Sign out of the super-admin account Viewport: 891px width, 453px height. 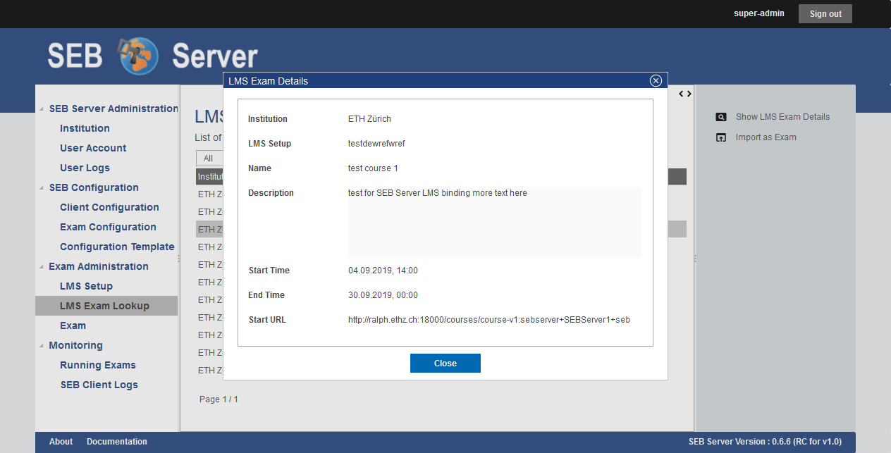825,14
